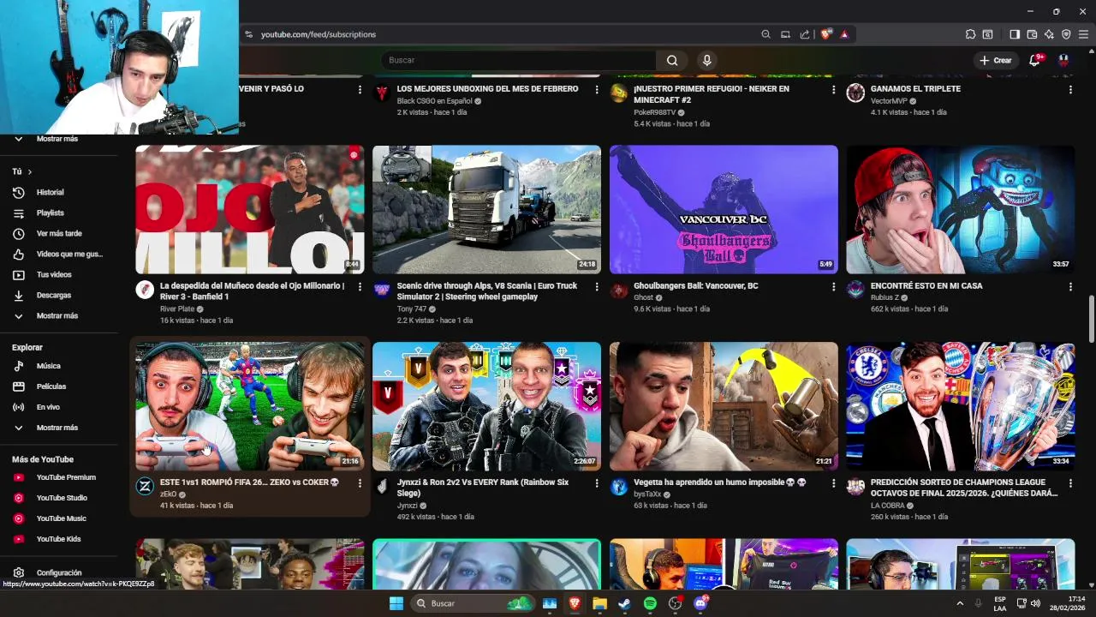Image resolution: width=1096 pixels, height=617 pixels.
Task: Click the zoom magnifier icon in address bar
Action: (765, 34)
